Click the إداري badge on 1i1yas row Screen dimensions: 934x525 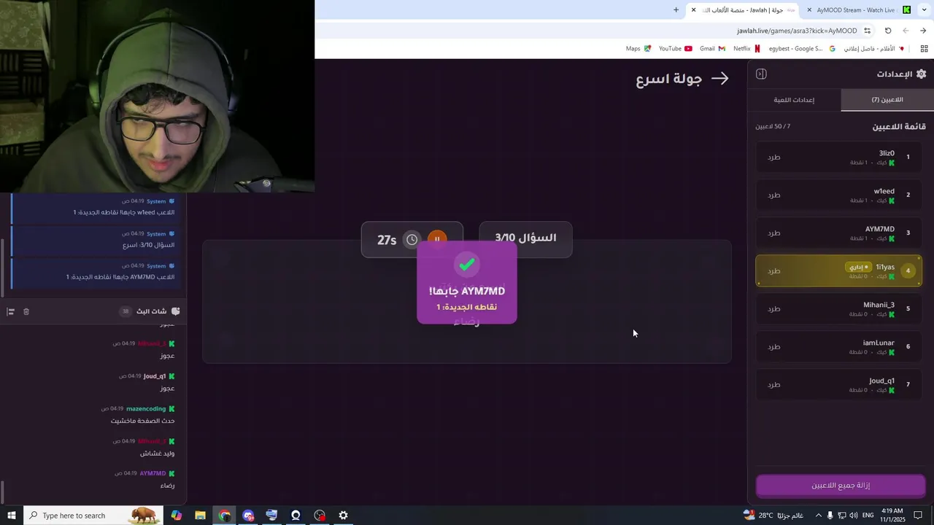coord(859,267)
